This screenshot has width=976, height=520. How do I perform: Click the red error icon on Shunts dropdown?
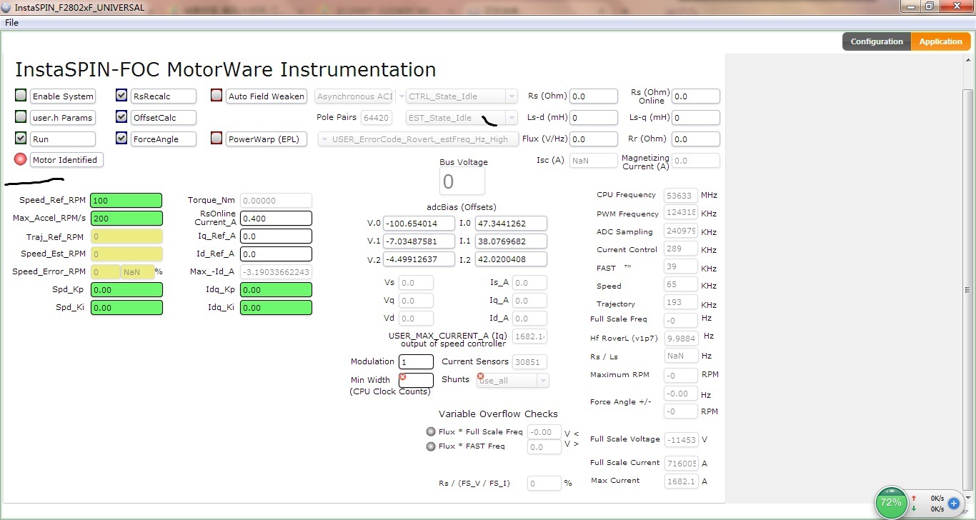pyautogui.click(x=480, y=376)
